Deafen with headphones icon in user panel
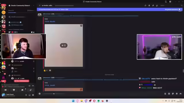 (29, 95)
